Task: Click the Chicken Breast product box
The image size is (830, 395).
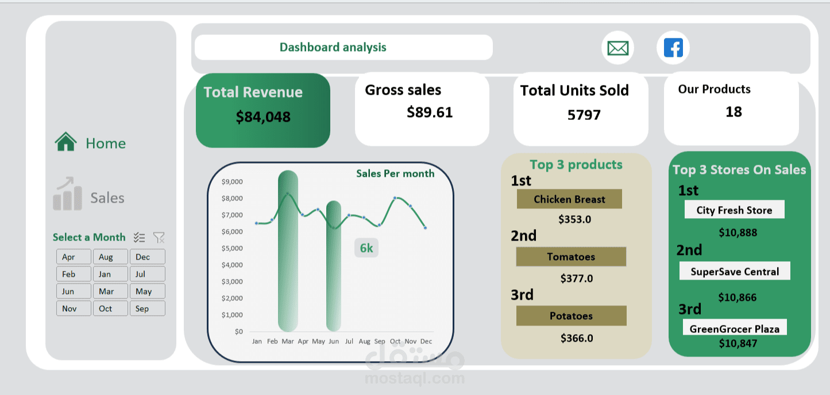Action: pos(569,199)
